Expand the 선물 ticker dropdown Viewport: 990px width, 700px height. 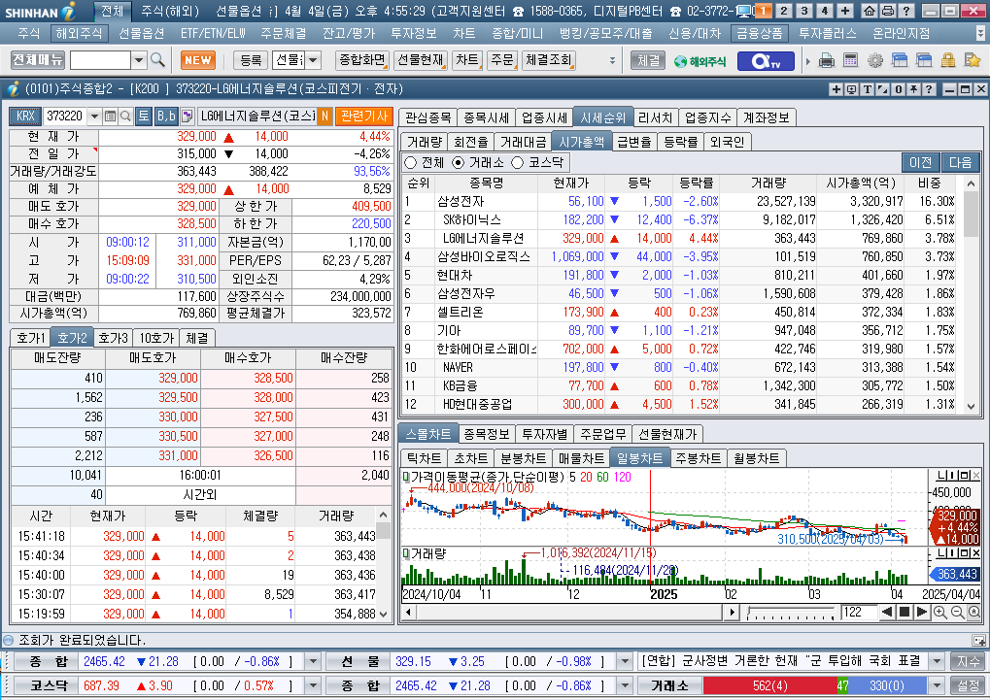point(625,661)
